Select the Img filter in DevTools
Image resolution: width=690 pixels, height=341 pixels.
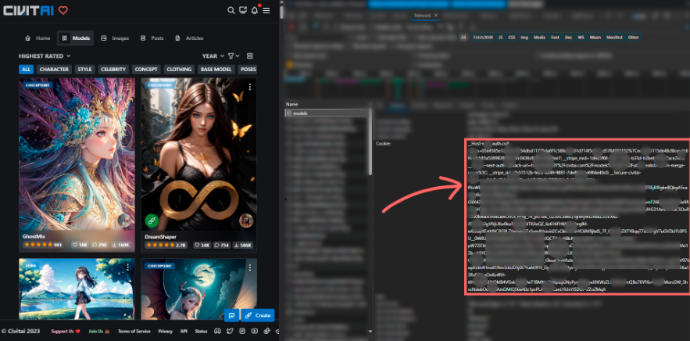(524, 38)
